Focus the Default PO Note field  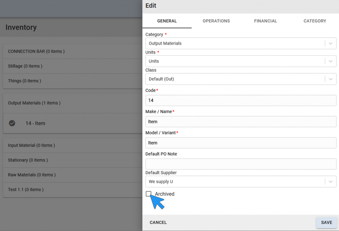click(x=241, y=164)
